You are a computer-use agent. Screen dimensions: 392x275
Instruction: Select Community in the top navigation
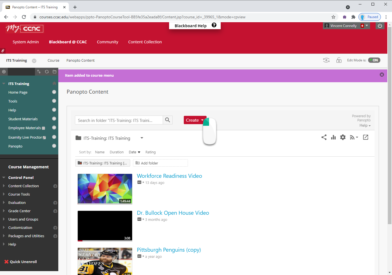pos(108,42)
